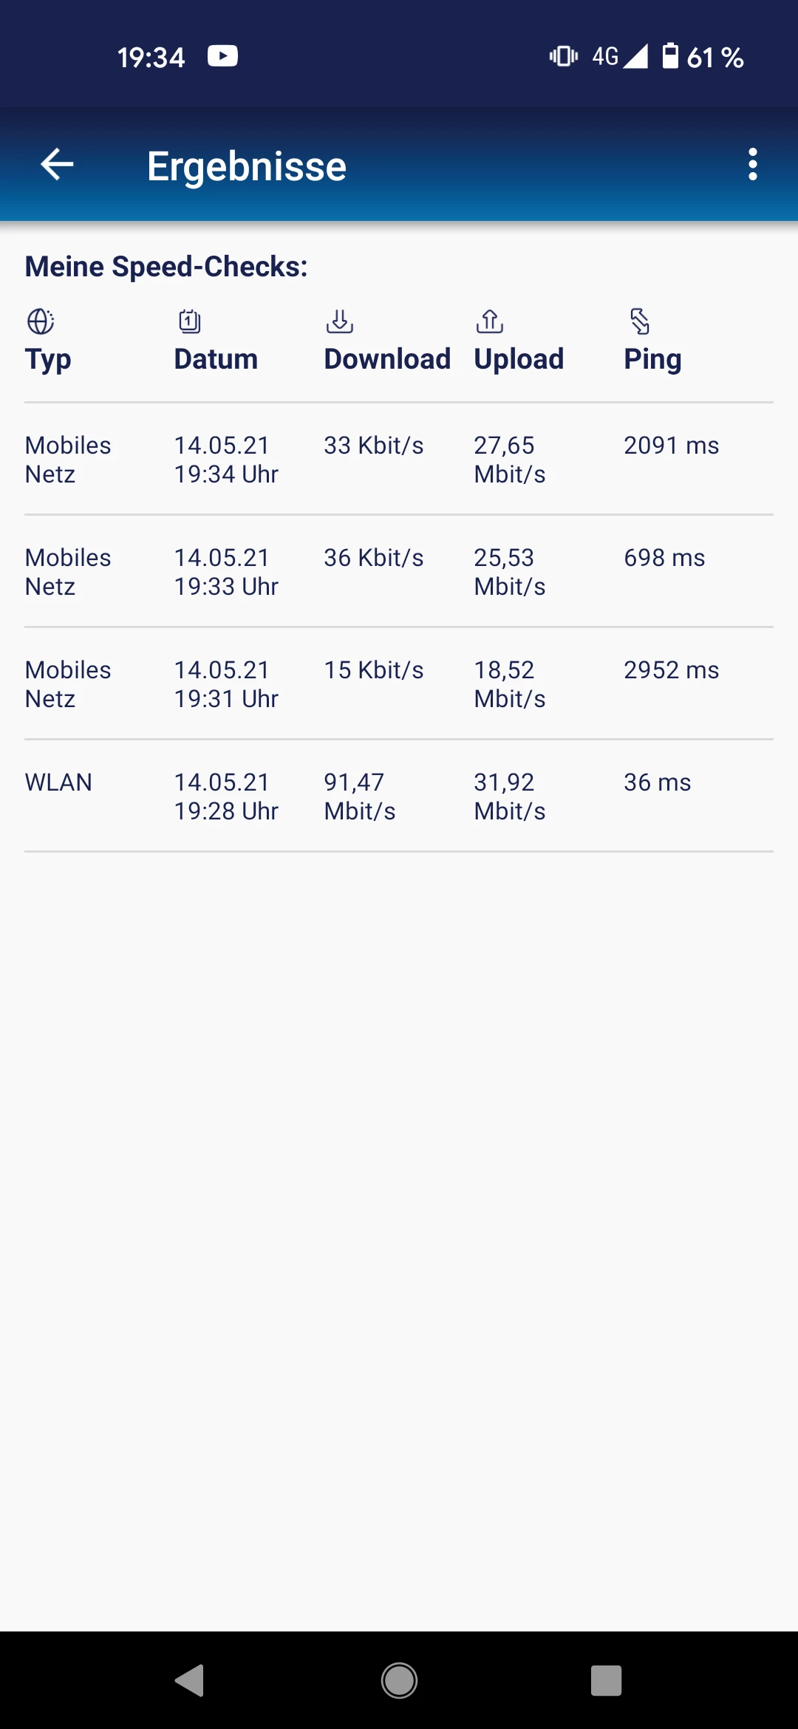Tap the 91,47 Mbit/s download value
The height and width of the screenshot is (1729, 798).
pos(360,797)
